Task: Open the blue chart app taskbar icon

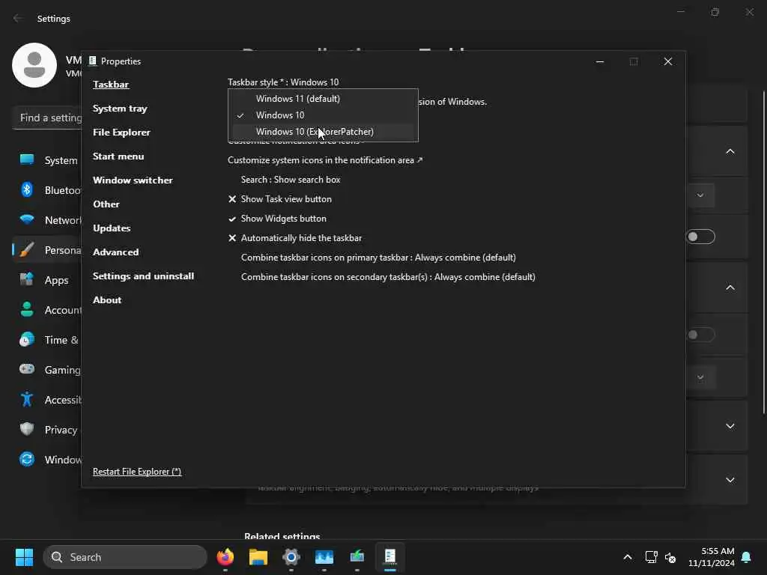Action: (324, 557)
